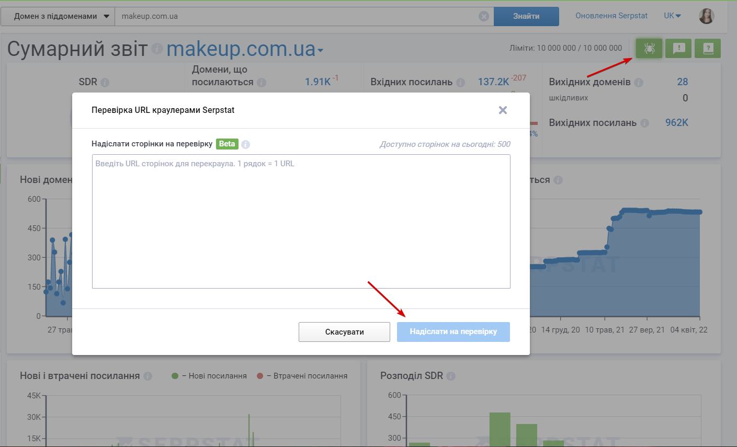Click info icon beside Вихідних доменів
This screenshot has height=447, width=737.
pyautogui.click(x=639, y=83)
